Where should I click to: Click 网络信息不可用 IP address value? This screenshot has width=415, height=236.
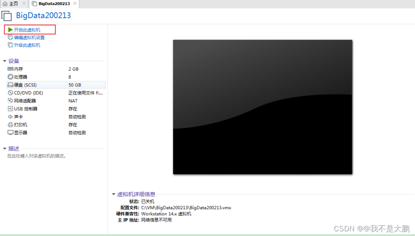click(156, 220)
